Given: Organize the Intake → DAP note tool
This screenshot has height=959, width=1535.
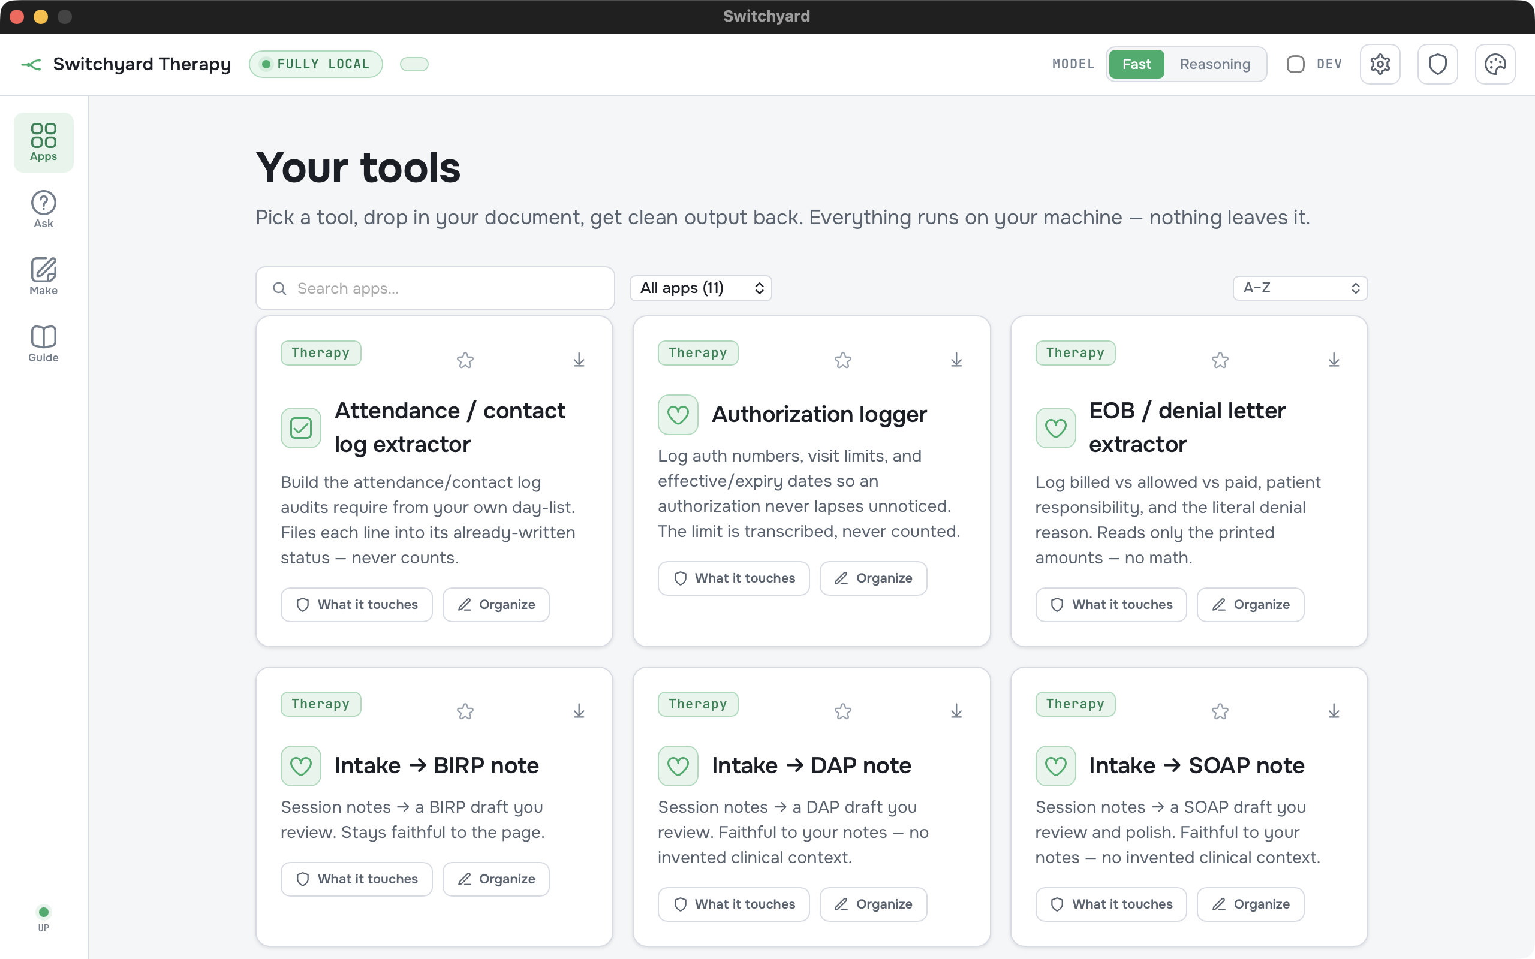Looking at the screenshot, I should click(x=873, y=904).
